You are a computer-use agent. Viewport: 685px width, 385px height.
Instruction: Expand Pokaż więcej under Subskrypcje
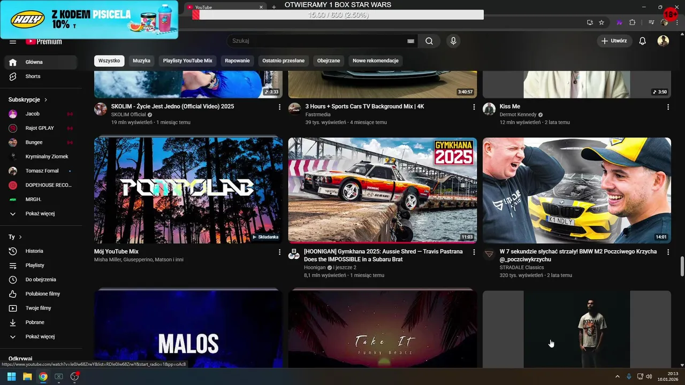tap(41, 214)
